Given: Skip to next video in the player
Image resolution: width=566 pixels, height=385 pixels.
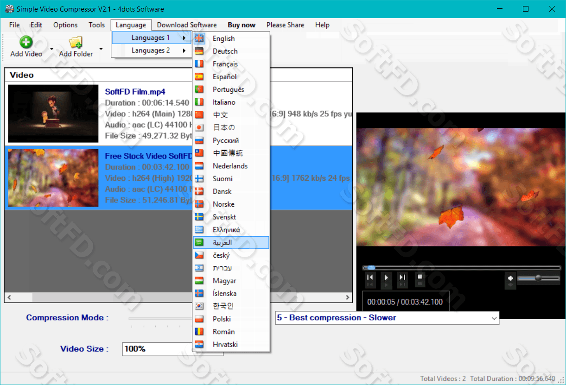Looking at the screenshot, I should (403, 278).
